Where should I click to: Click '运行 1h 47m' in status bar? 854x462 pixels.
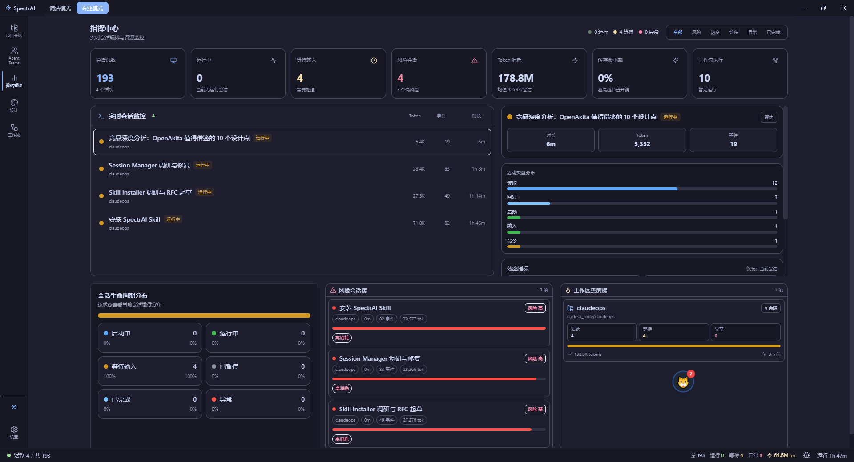coord(832,455)
